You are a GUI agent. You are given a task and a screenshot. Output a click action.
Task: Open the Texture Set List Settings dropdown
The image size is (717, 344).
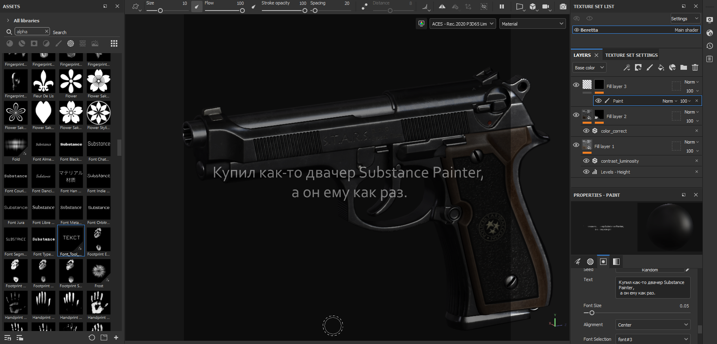(x=685, y=19)
